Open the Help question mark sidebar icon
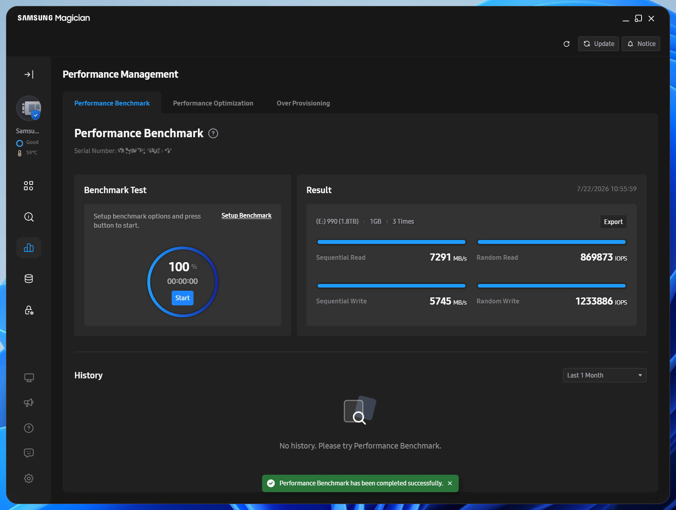 click(29, 428)
